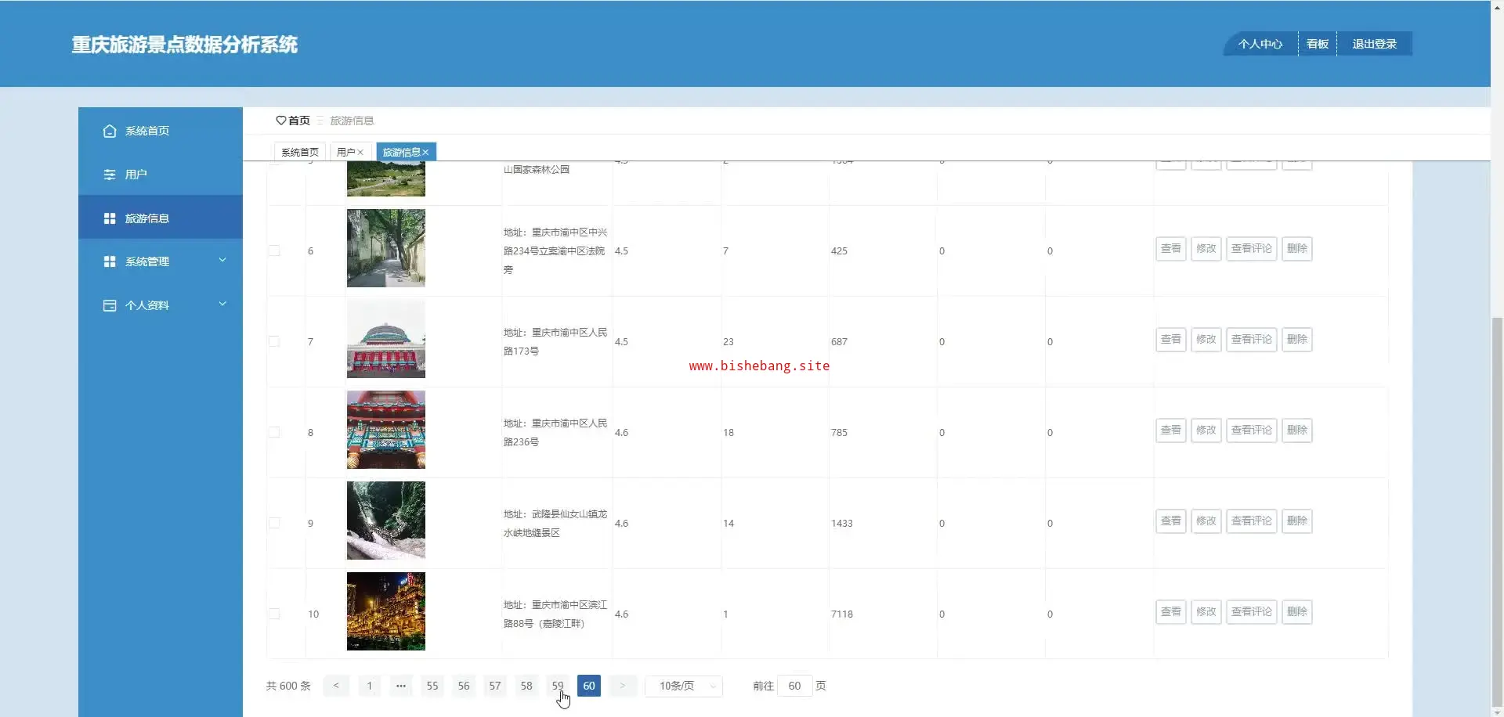
Task: Expand the 个人资料 sidebar submenu
Action: [222, 304]
